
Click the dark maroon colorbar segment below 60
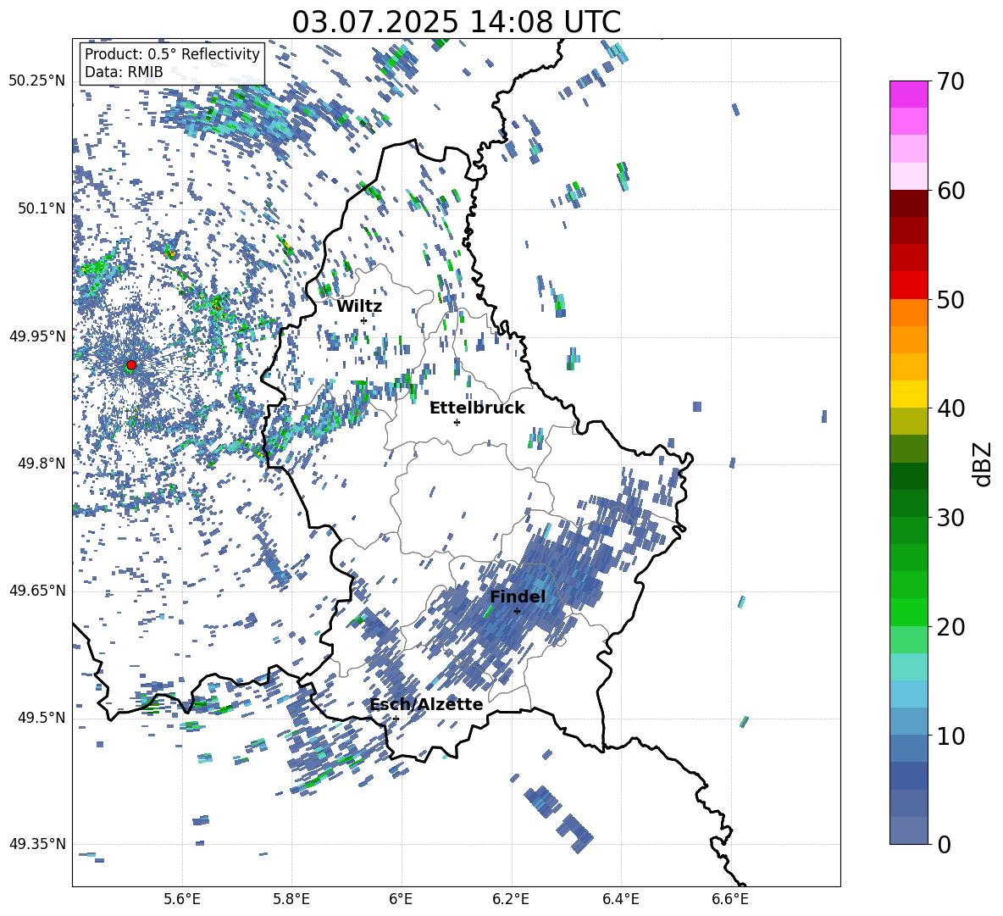909,203
